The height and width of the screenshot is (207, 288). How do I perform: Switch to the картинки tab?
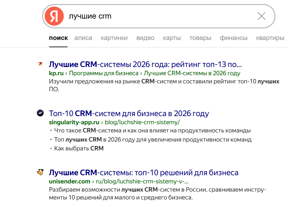114,37
